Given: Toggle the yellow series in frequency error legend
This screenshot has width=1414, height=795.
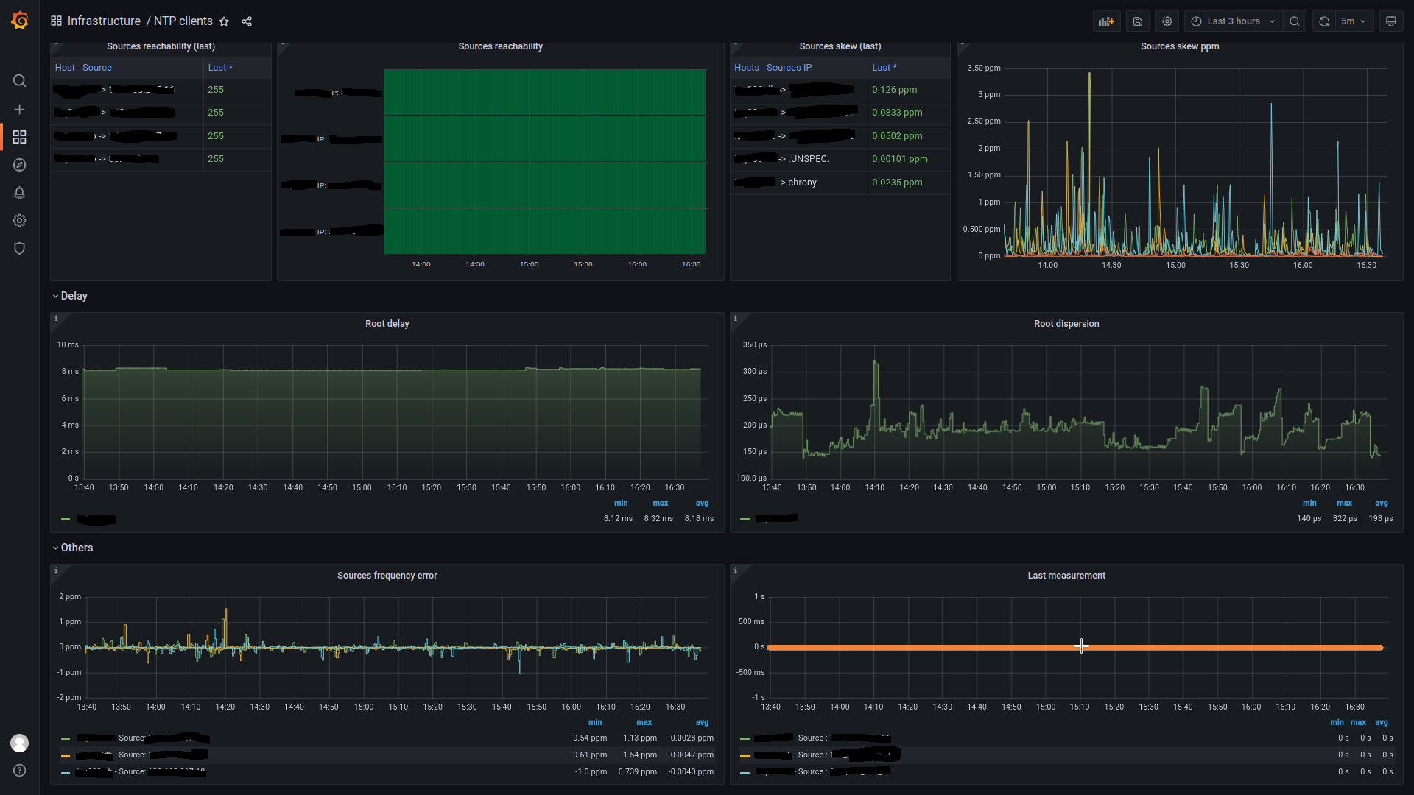Looking at the screenshot, I should (x=133, y=755).
